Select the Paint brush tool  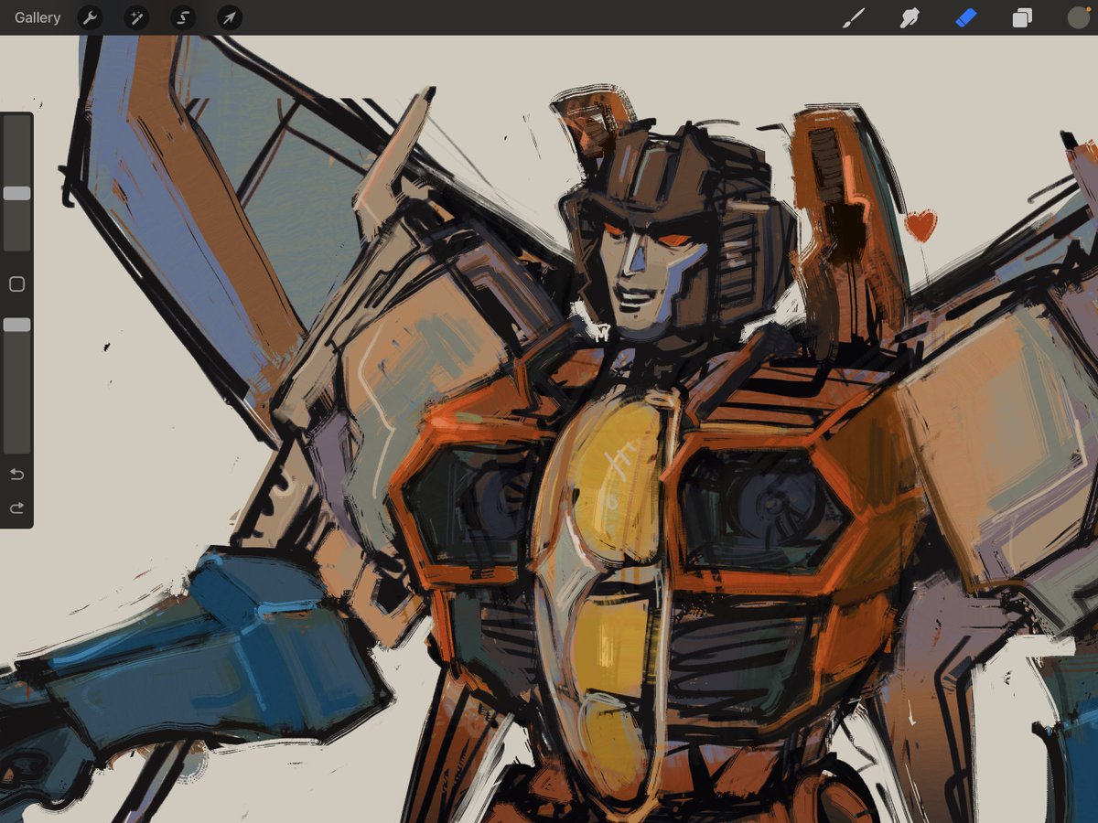[x=853, y=17]
